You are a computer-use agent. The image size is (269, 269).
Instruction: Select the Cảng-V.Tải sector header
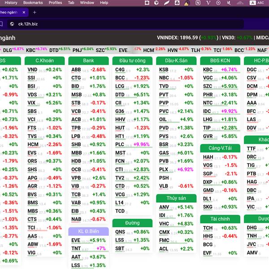(220, 148)
